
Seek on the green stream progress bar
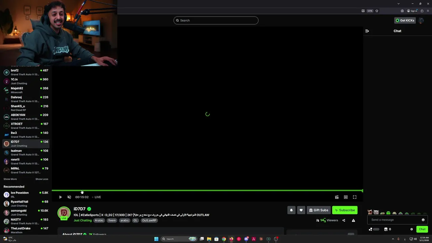click(207, 191)
